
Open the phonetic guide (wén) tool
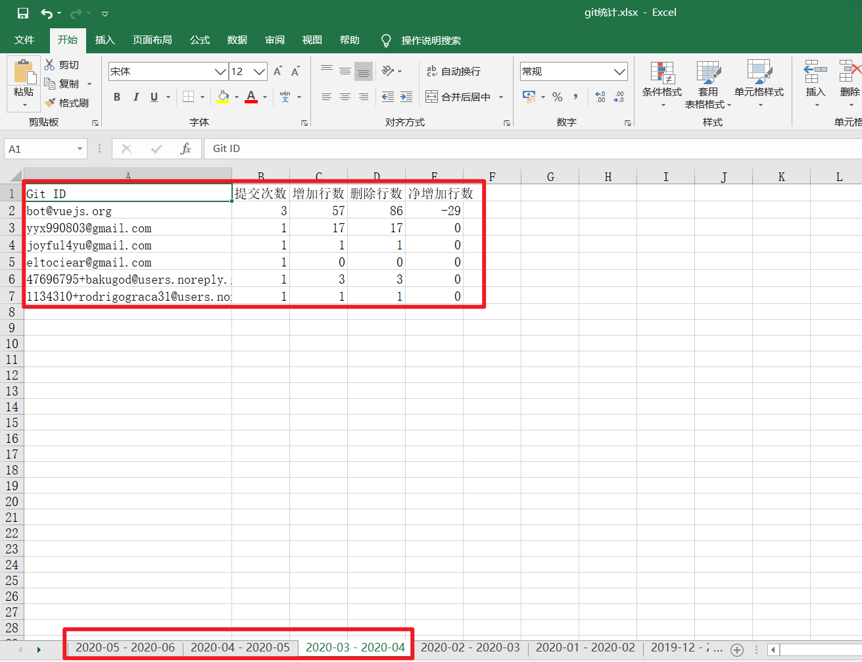285,97
